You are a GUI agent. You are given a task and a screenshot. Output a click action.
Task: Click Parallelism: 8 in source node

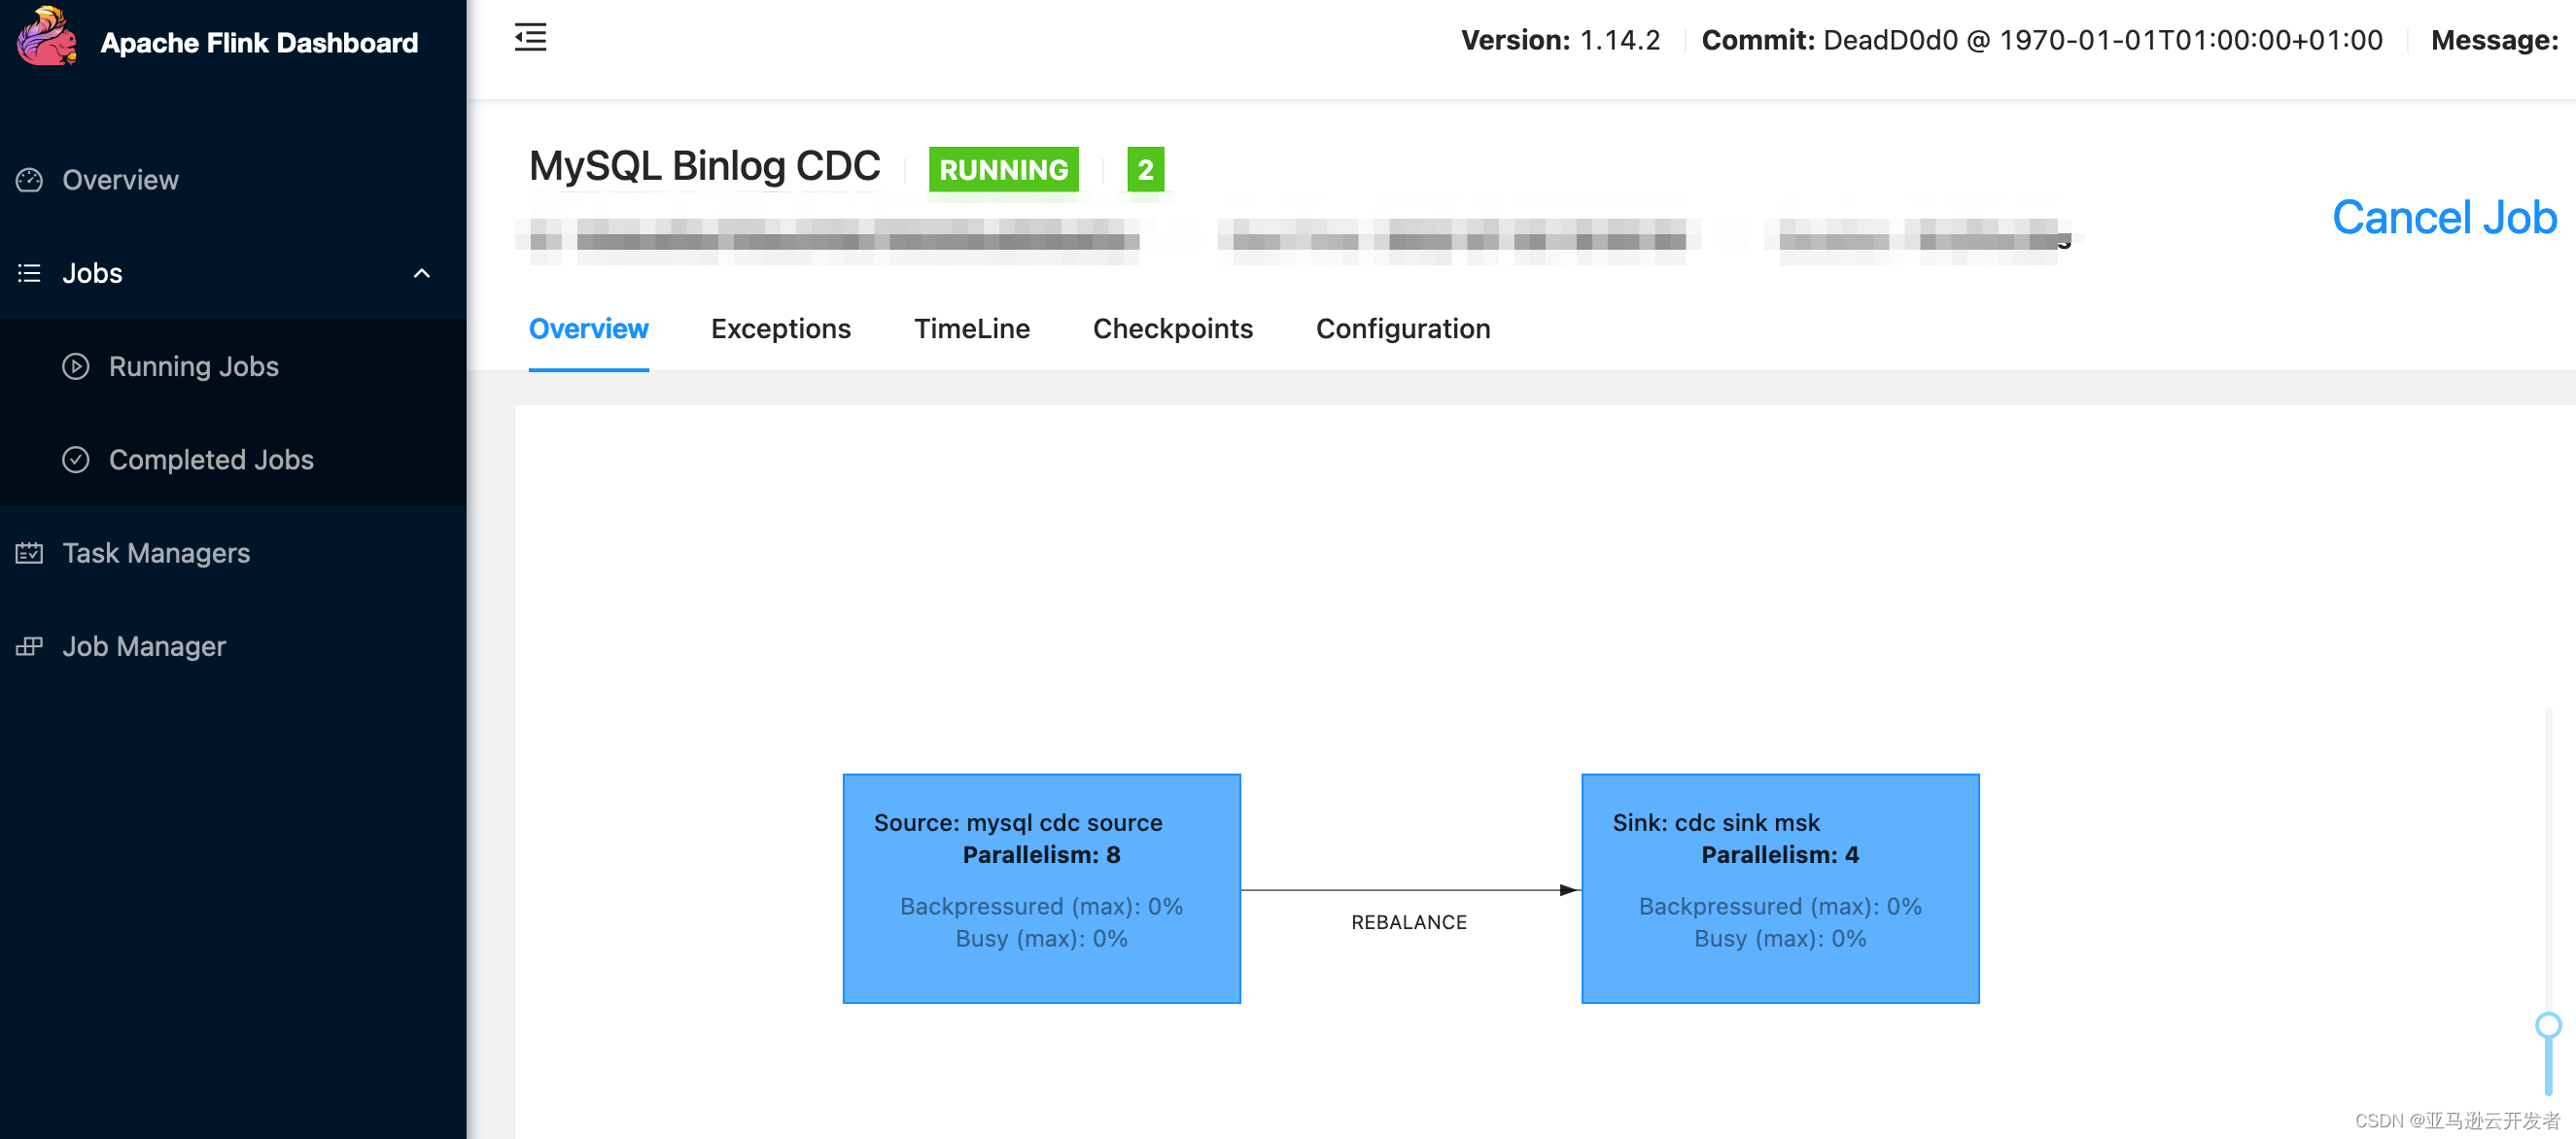1041,855
